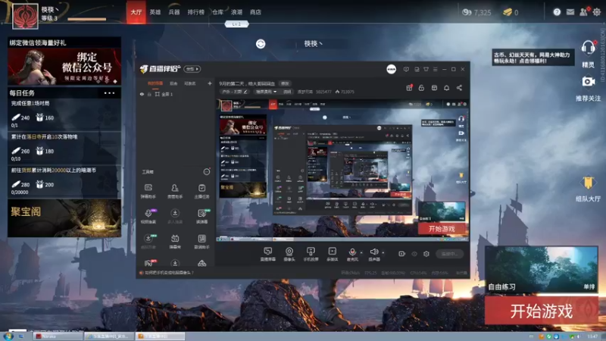Click the gold bar currency icon

click(x=508, y=12)
